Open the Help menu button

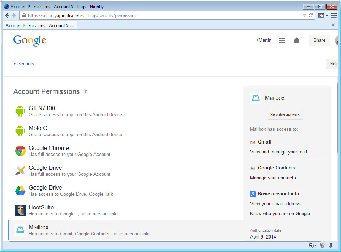333,64
